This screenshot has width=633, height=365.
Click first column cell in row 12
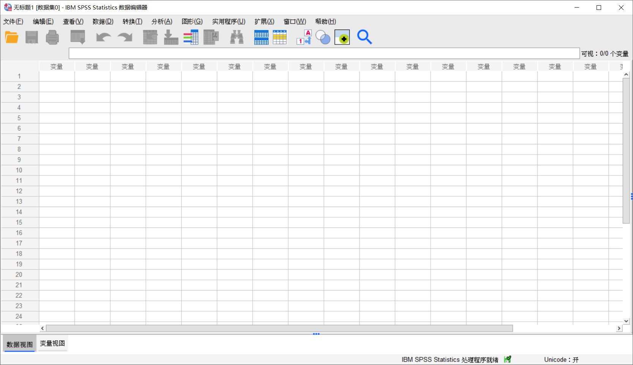57,191
